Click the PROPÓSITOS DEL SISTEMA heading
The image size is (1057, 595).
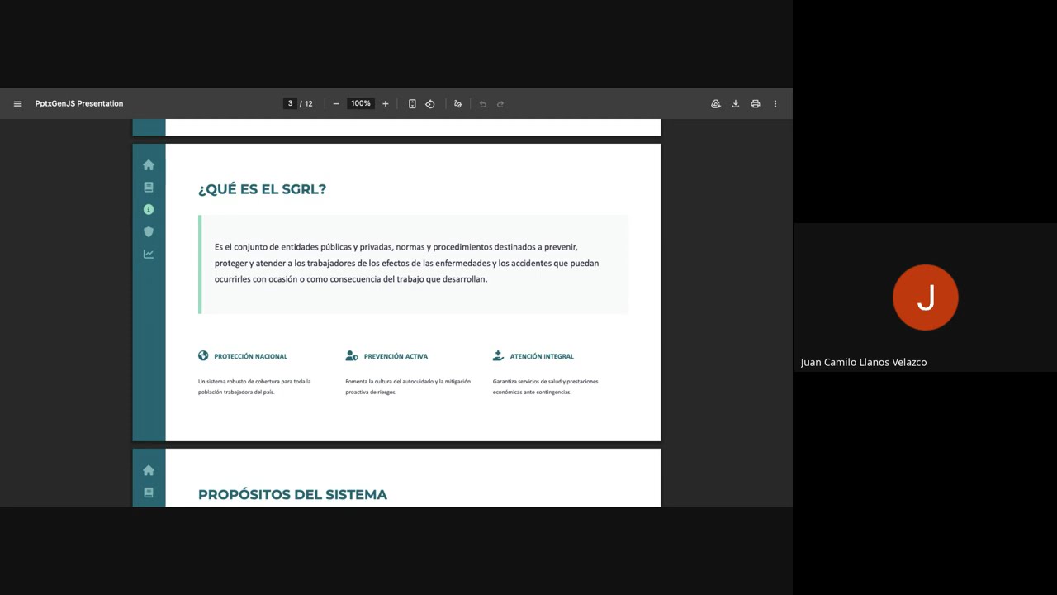click(x=292, y=495)
